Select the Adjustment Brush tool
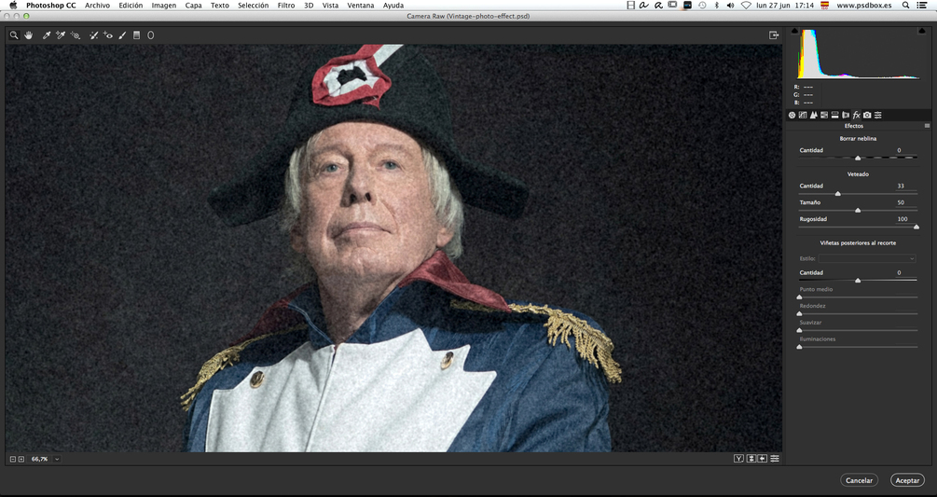Screen dimensions: 937x497 coord(122,35)
